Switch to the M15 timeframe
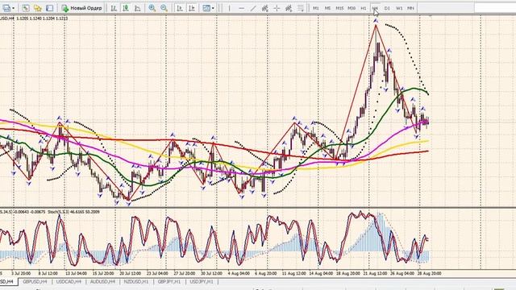This screenshot has height=290, width=516. point(339,8)
